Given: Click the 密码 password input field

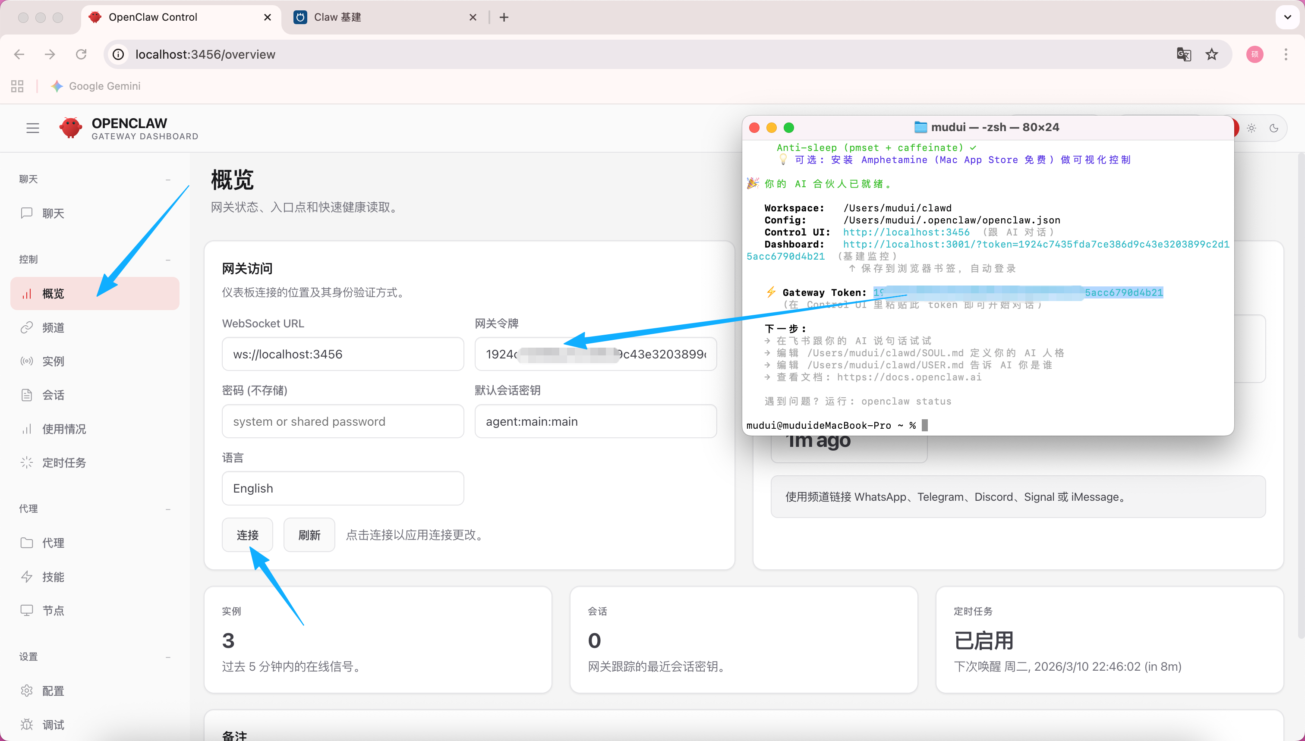Looking at the screenshot, I should coord(343,421).
